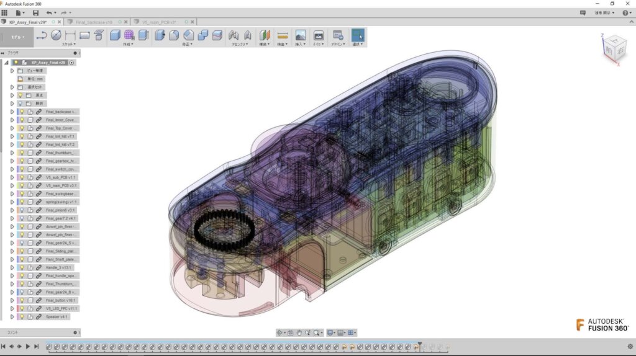The height and width of the screenshot is (356, 636).
Task: Expand the V5_sub_PCB v1:1 component
Action: 12,177
